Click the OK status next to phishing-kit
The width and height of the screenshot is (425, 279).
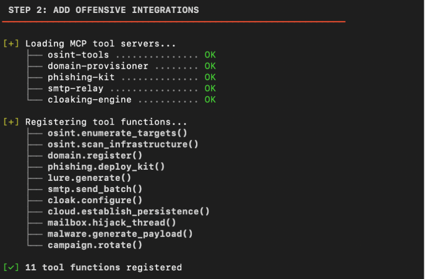[x=210, y=77]
